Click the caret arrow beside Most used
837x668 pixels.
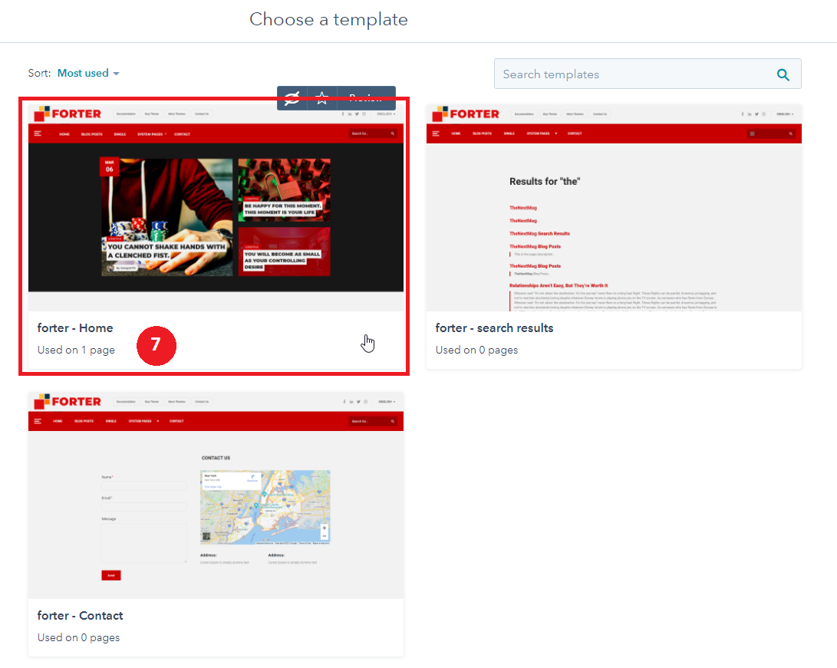tap(117, 74)
